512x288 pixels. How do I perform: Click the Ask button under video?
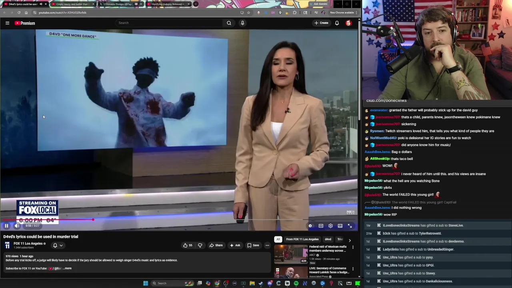pos(235,245)
